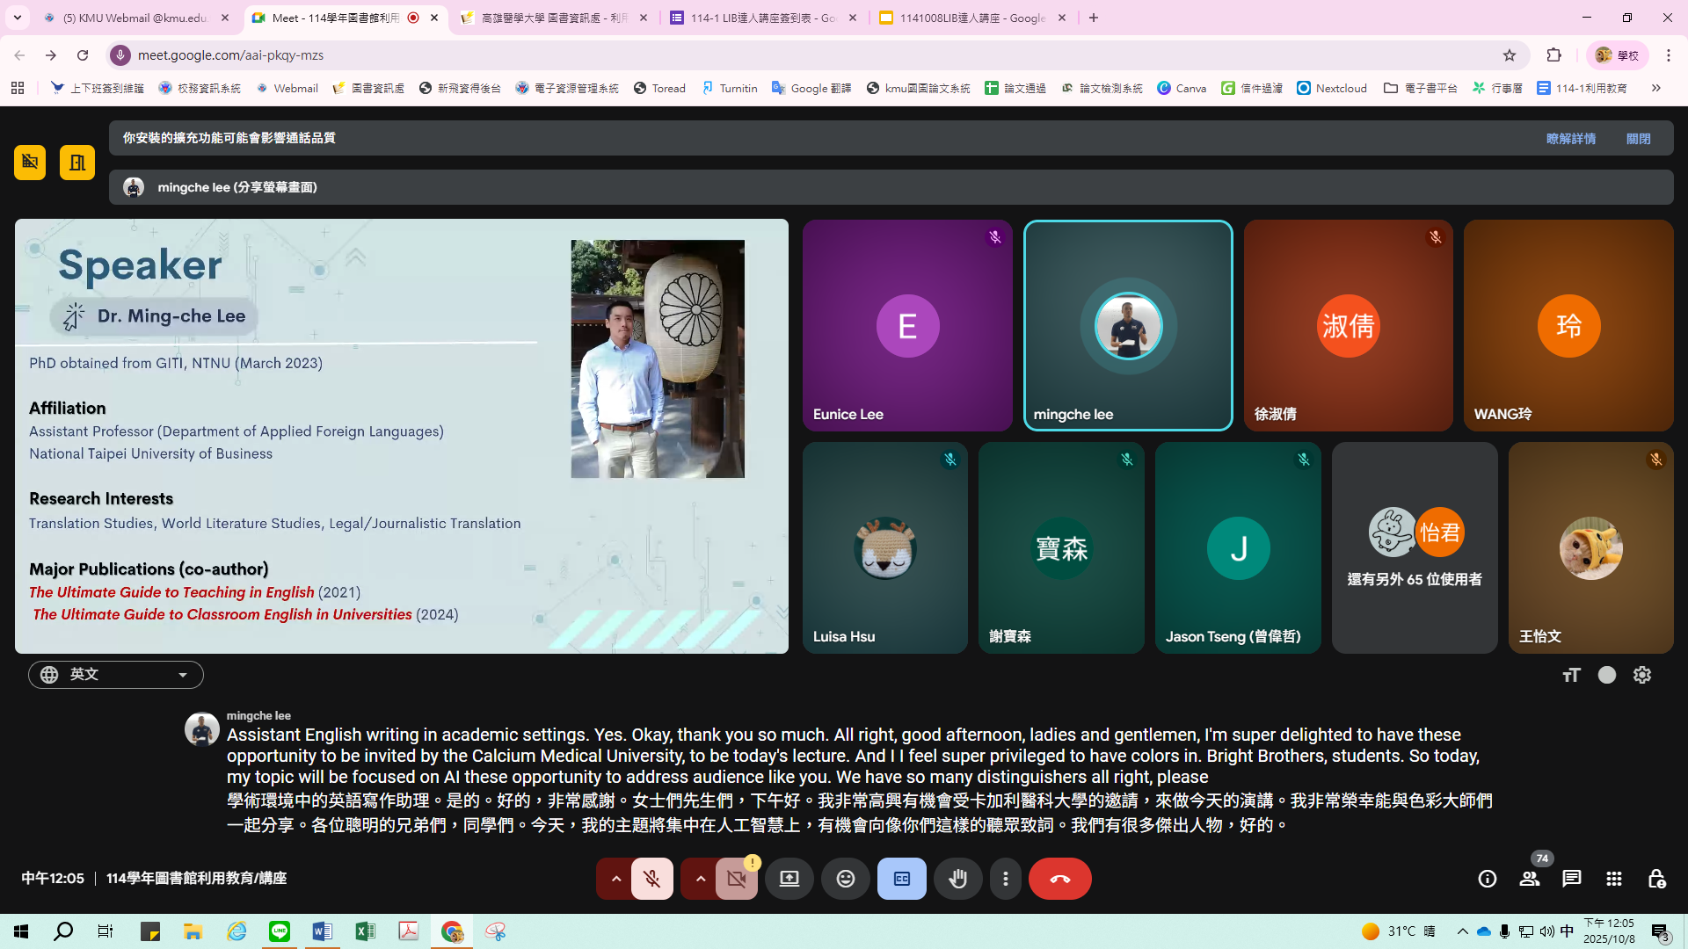Expand the caption language 英文 dropdown
The image size is (1688, 949).
[x=116, y=675]
